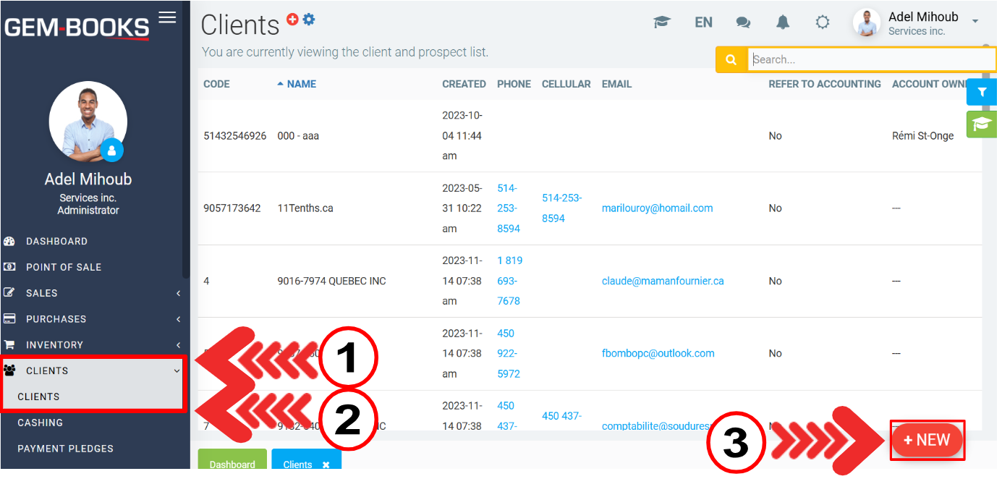Click the graduation cap icon in top bar
The image size is (1002, 479).
point(661,22)
